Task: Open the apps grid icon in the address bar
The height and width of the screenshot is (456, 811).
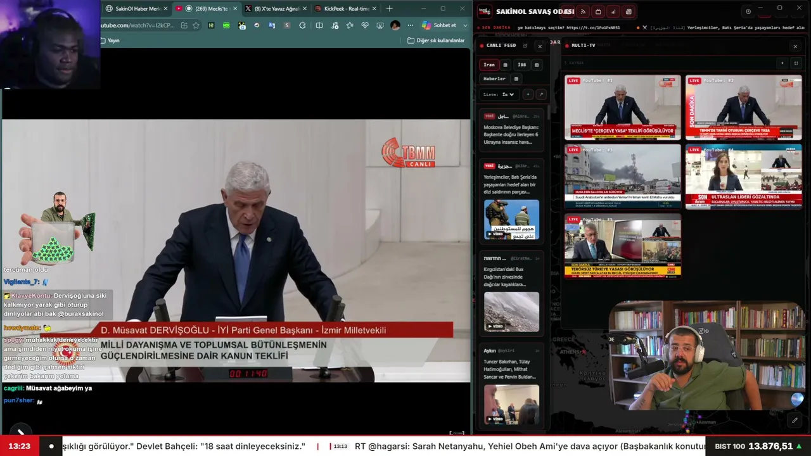Action: [x=184, y=25]
